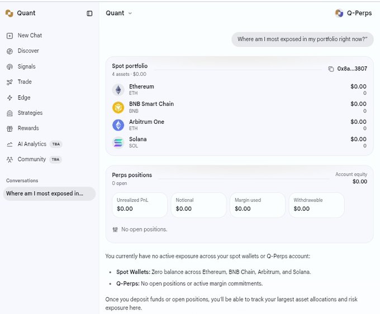
Task: Click the AI Analytics chart icon
Action: (x=9, y=144)
